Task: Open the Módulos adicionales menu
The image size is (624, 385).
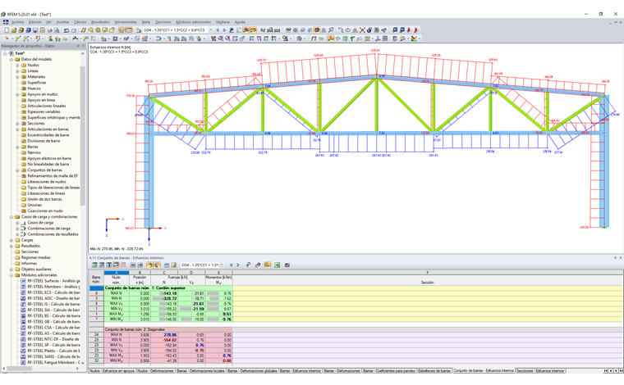Action: coord(194,22)
